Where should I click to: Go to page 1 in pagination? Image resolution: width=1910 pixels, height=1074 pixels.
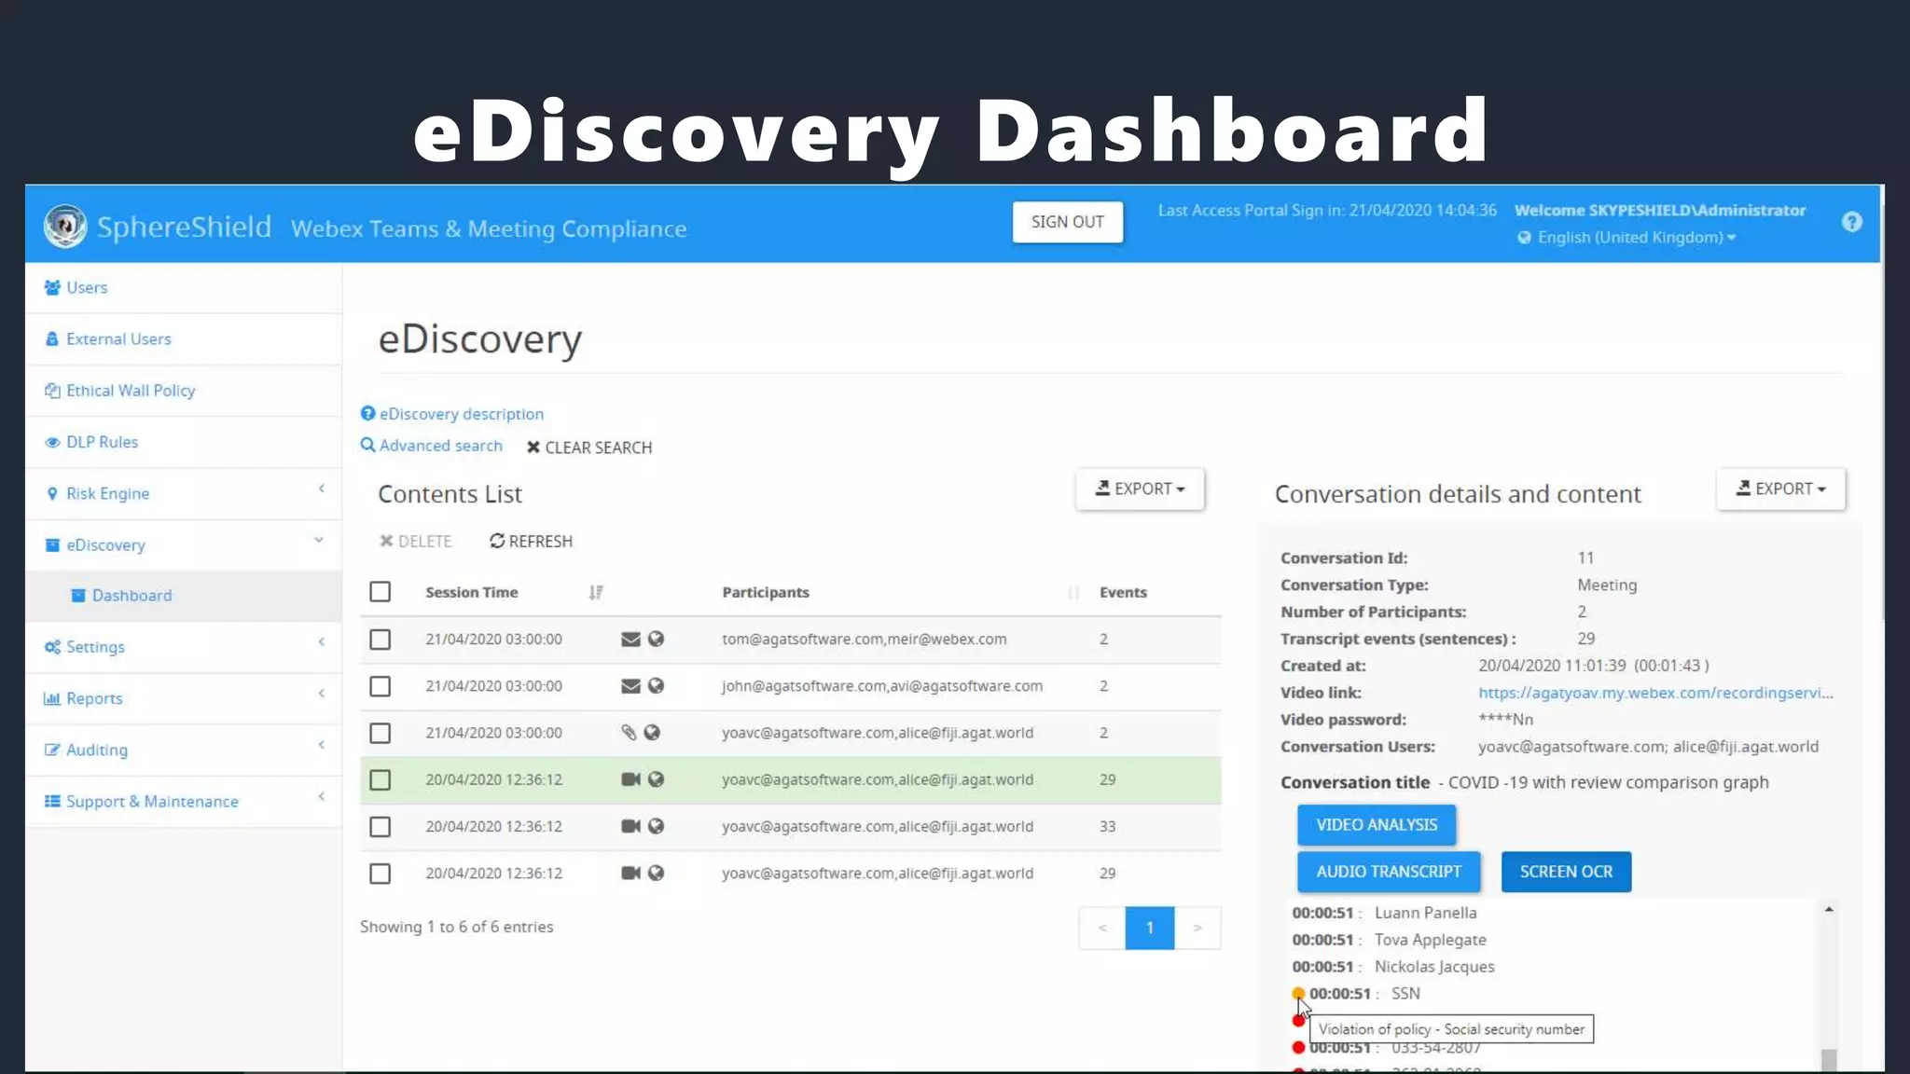coord(1150,928)
